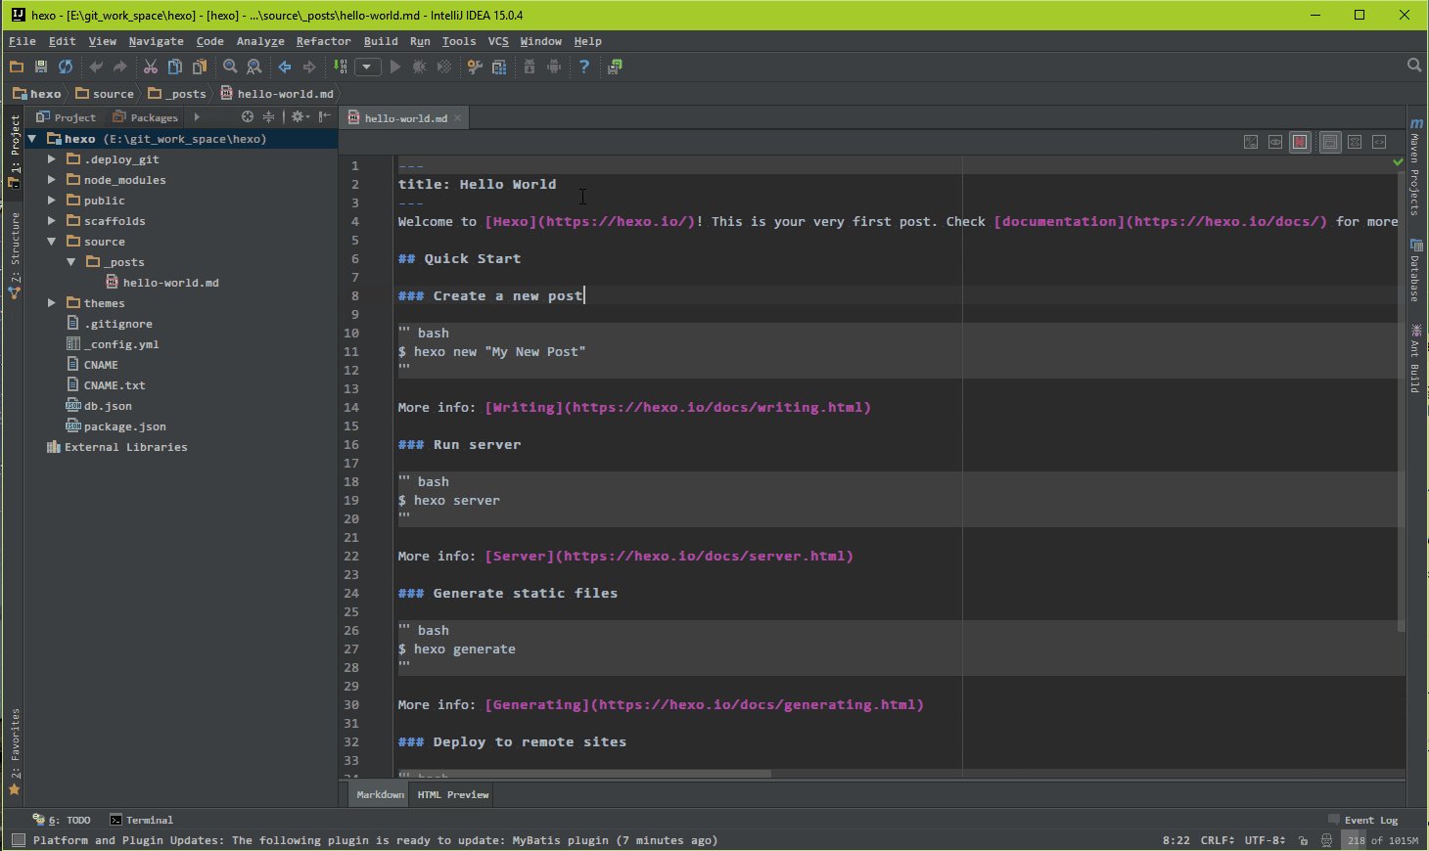The width and height of the screenshot is (1429, 851).
Task: Collapse the hexo project root
Action: click(x=32, y=138)
